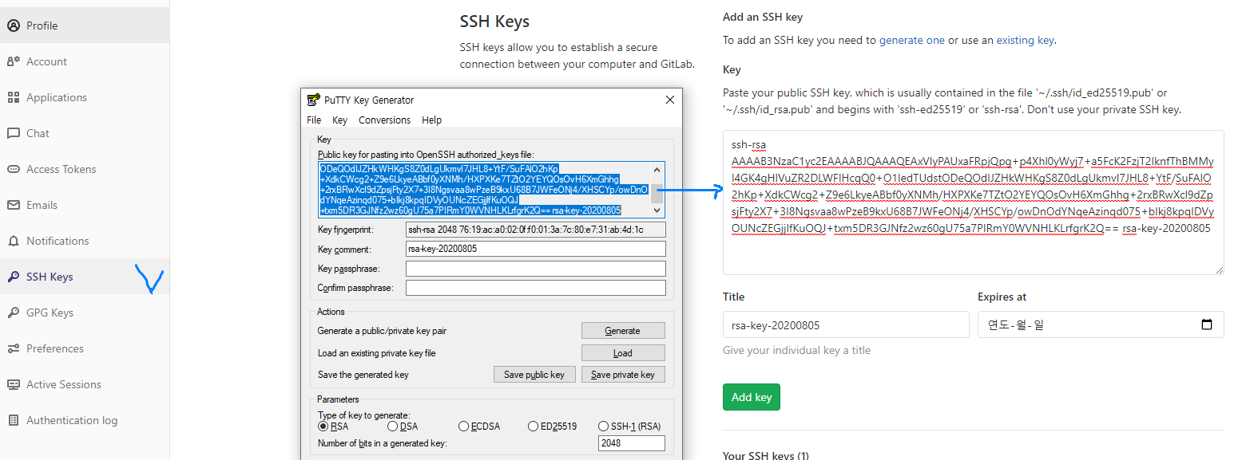Click the Generate button
The width and height of the screenshot is (1246, 460).
coord(623,331)
